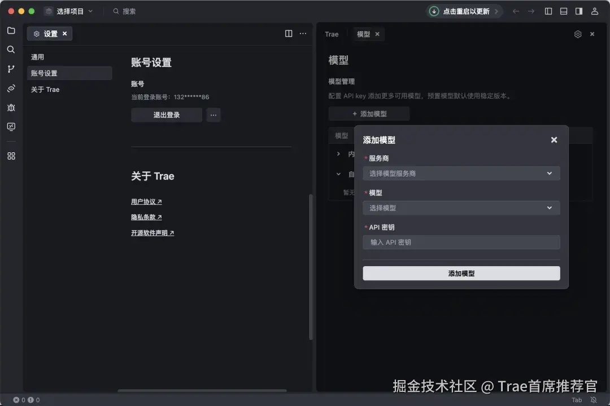The width and height of the screenshot is (610, 406).
Task: Select the 账号设置 settings category
Action: point(69,73)
